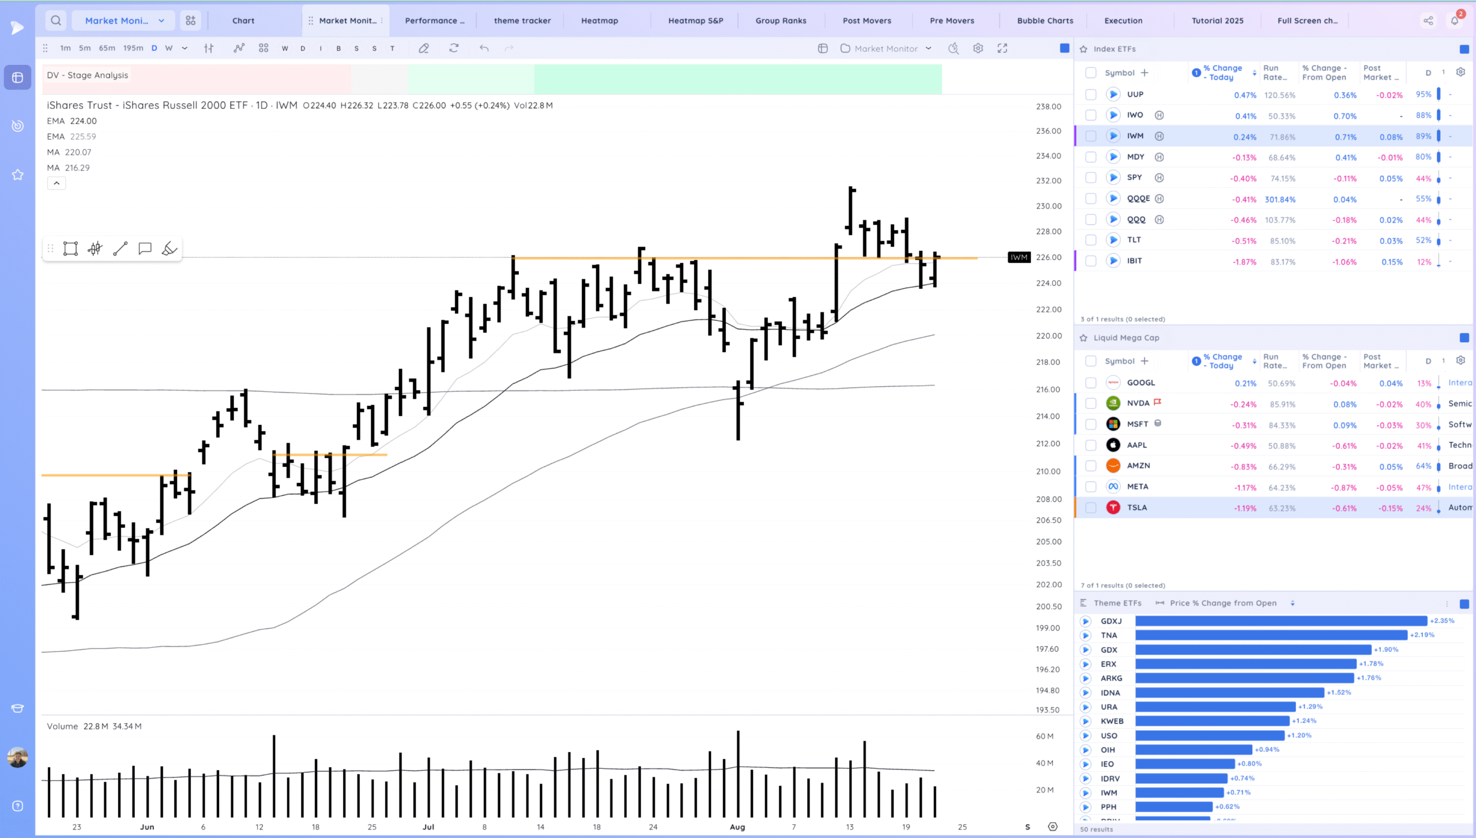Switch to the Tutorial 2025 tab
Viewport: 1476px width, 838px height.
[1218, 21]
